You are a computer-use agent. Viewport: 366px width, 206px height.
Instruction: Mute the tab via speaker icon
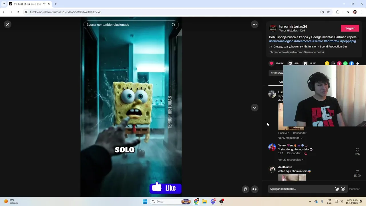coord(44,4)
